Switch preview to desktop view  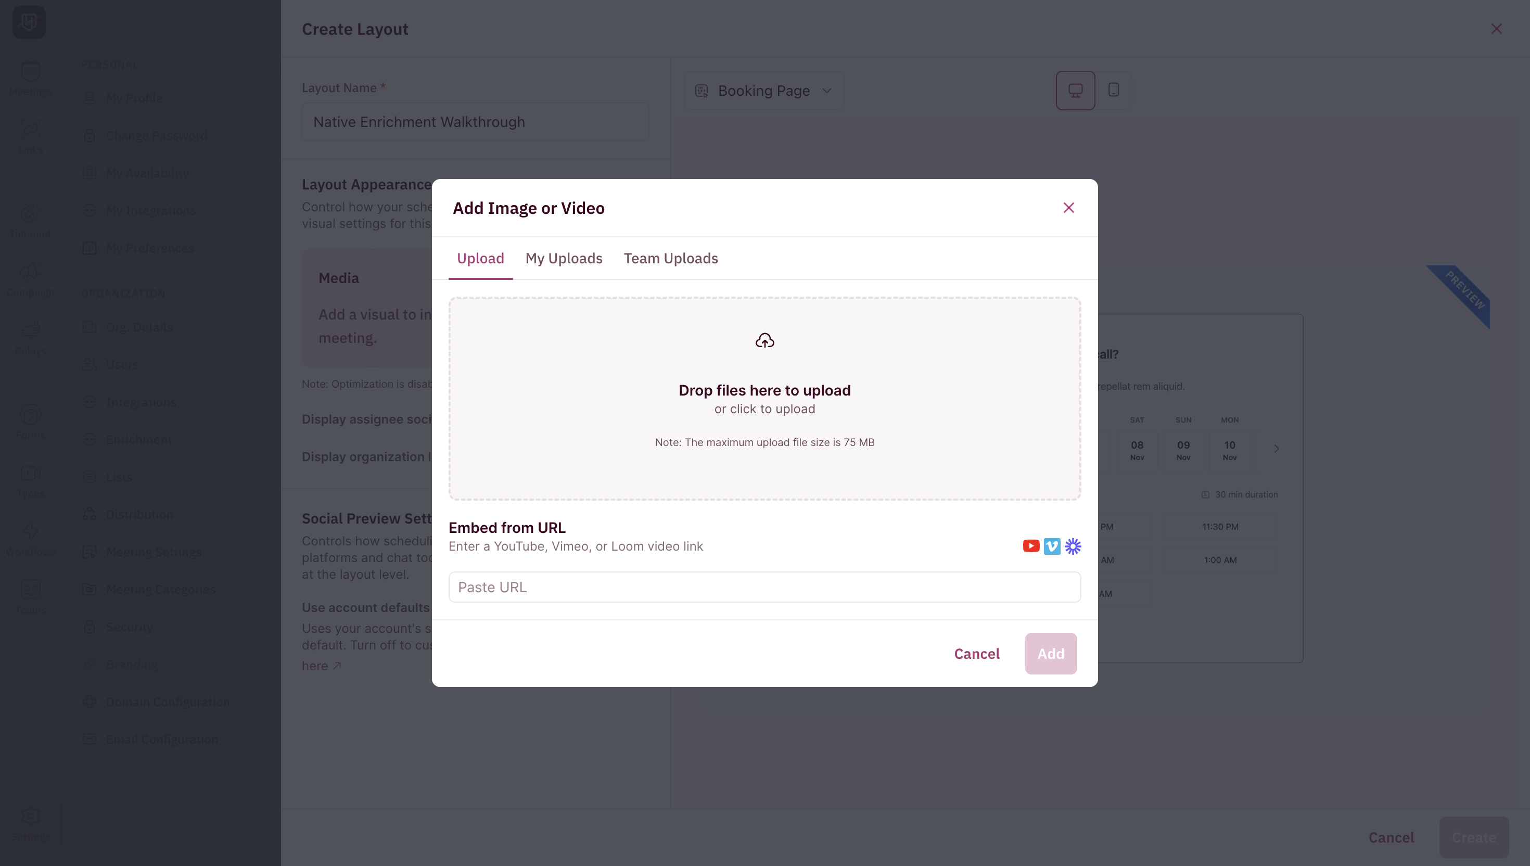click(x=1075, y=90)
